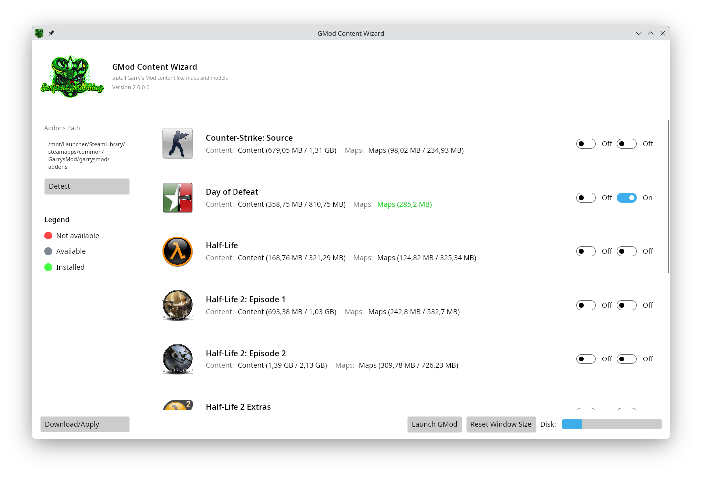Click the Disk: label
Image resolution: width=702 pixels, height=477 pixels.
click(548, 424)
